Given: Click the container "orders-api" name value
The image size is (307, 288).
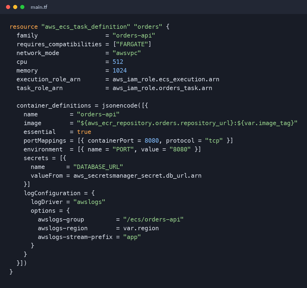Looking at the screenshot, I should [98, 114].
